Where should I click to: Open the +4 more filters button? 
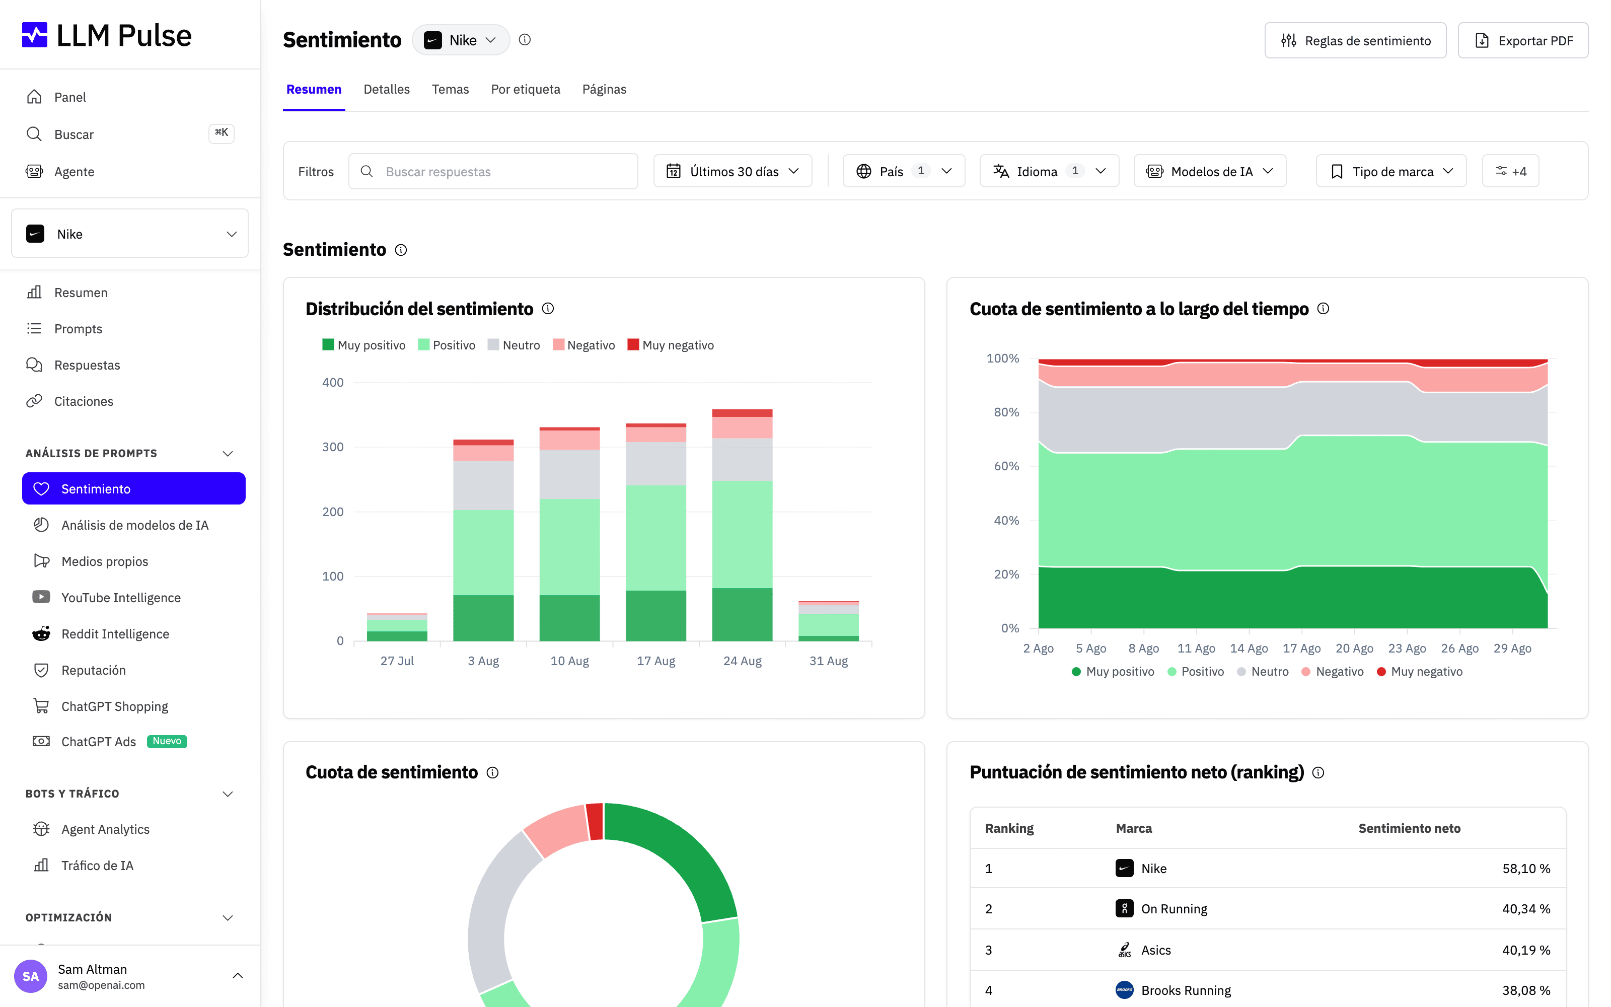(1510, 171)
